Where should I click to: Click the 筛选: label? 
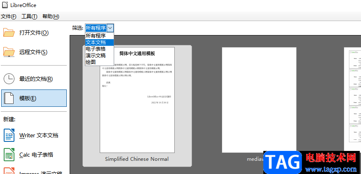[77, 28]
